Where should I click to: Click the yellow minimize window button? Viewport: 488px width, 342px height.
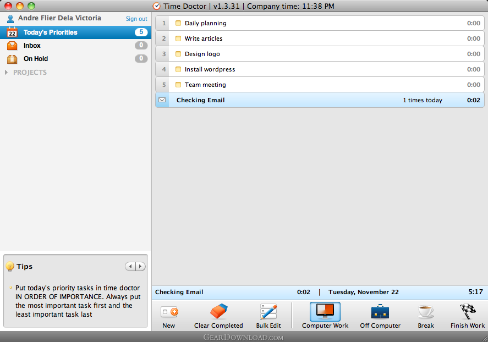click(20, 6)
